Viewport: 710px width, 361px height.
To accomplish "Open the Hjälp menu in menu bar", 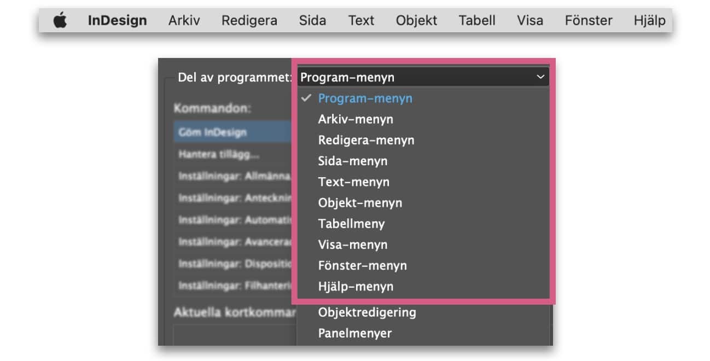I will pyautogui.click(x=649, y=21).
